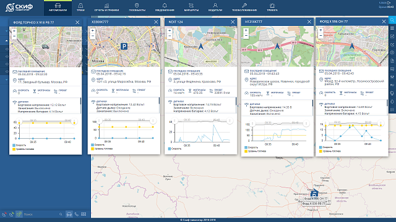Viewport: 396px width, 222px height.
Task: Zoom in on NEXT 124 card map
Action: pos(170,30)
